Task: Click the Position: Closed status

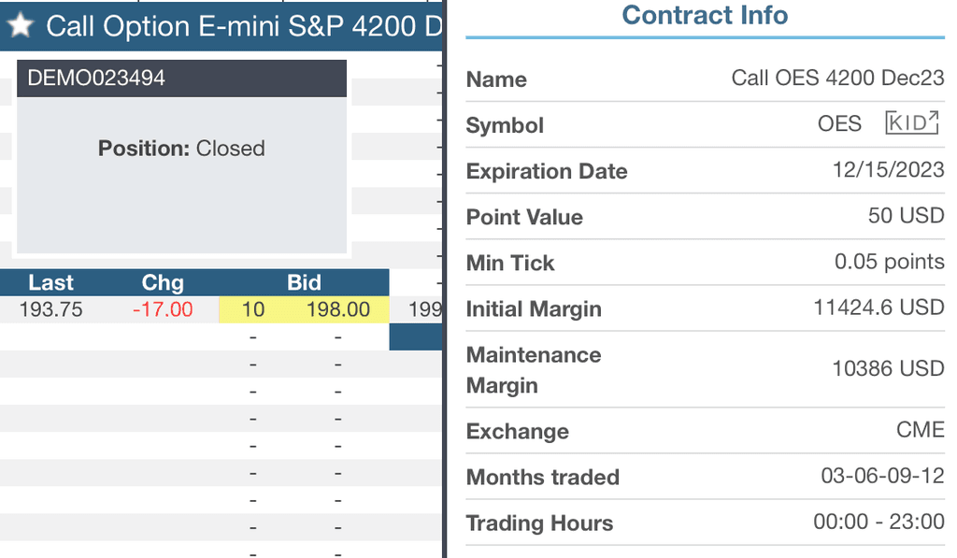Action: [x=181, y=148]
